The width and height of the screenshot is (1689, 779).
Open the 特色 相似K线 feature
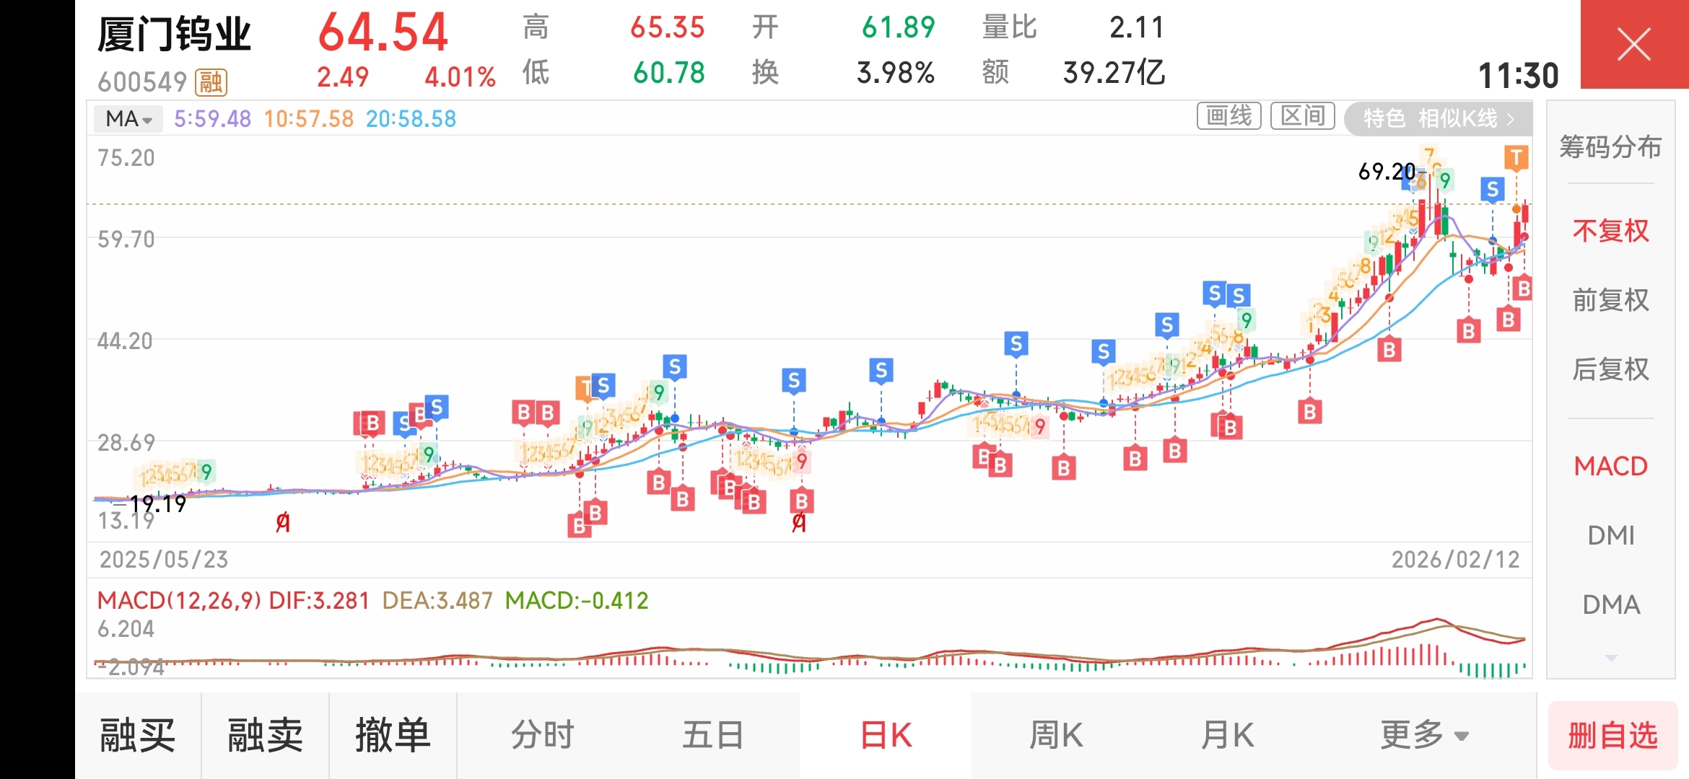tap(1438, 118)
